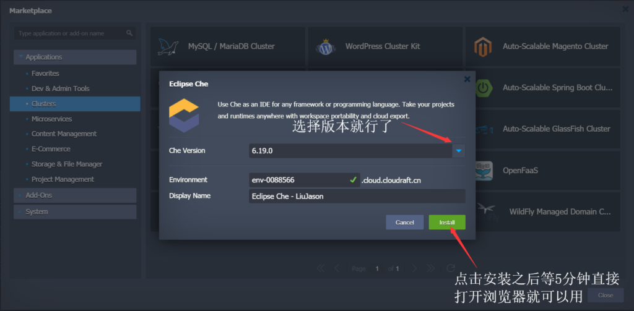Collapse the Applications section
The height and width of the screenshot is (311, 634).
click(75, 57)
